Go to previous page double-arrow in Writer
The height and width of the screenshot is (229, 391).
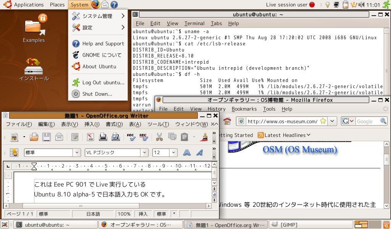[215, 189]
